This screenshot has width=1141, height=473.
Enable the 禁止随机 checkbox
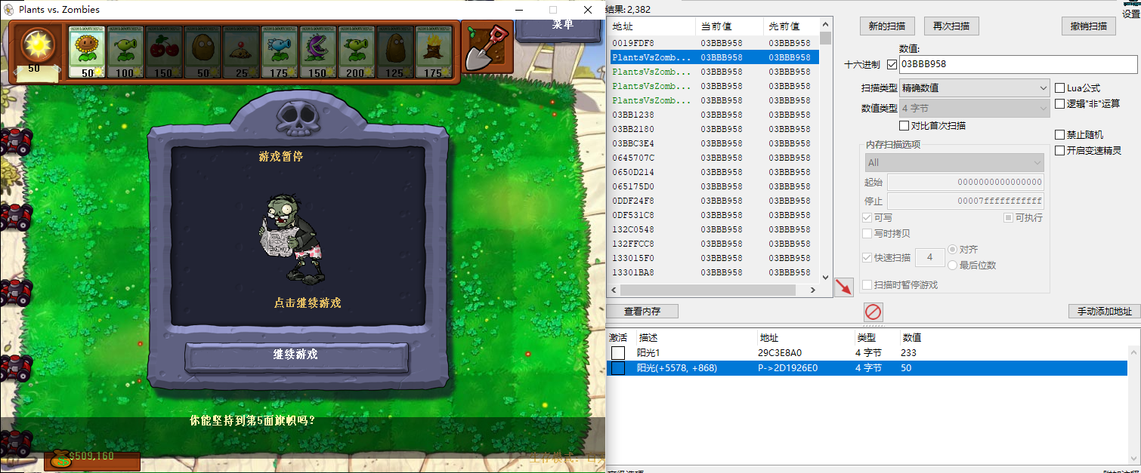tap(1060, 134)
